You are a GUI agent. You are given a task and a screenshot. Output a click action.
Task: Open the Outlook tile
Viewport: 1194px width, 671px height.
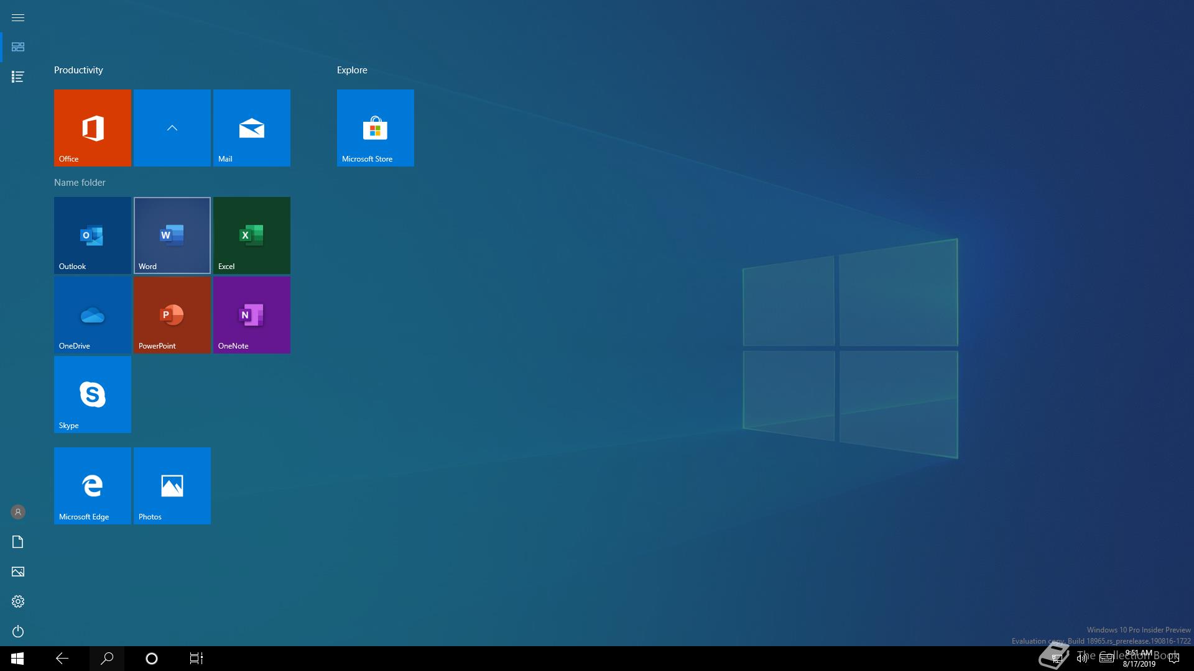point(93,235)
